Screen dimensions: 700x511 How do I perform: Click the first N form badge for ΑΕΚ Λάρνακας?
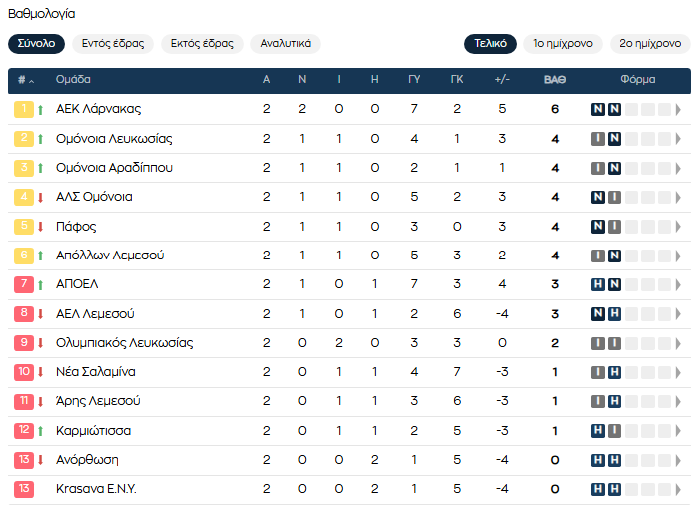(x=598, y=109)
